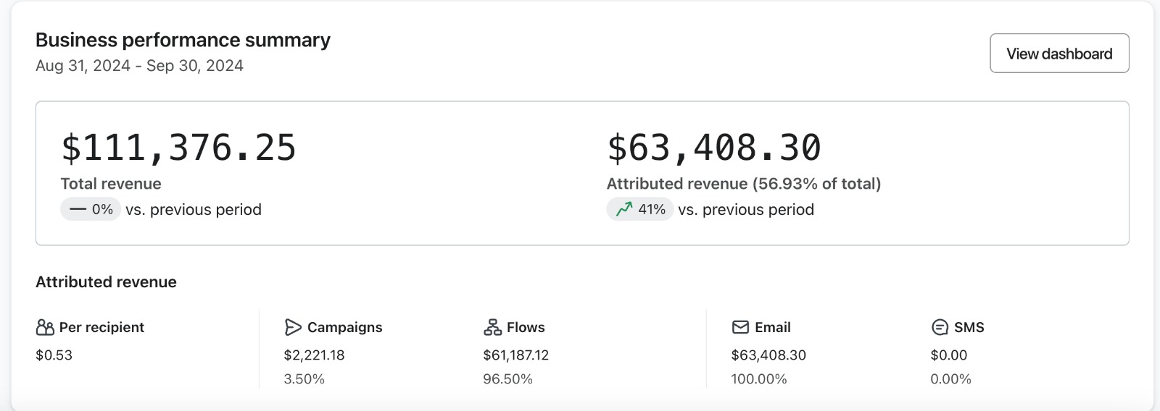Click the SMS revenue value $0.00

[948, 355]
